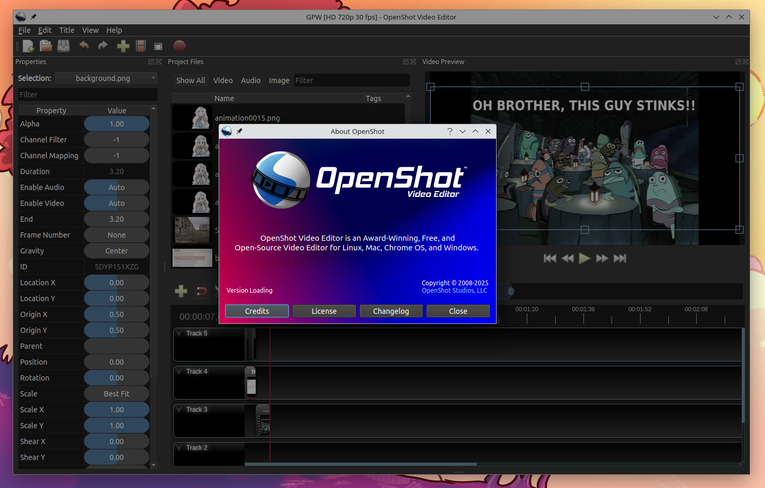Export video using red circle button
Image resolution: width=765 pixels, height=488 pixels.
coord(179,46)
